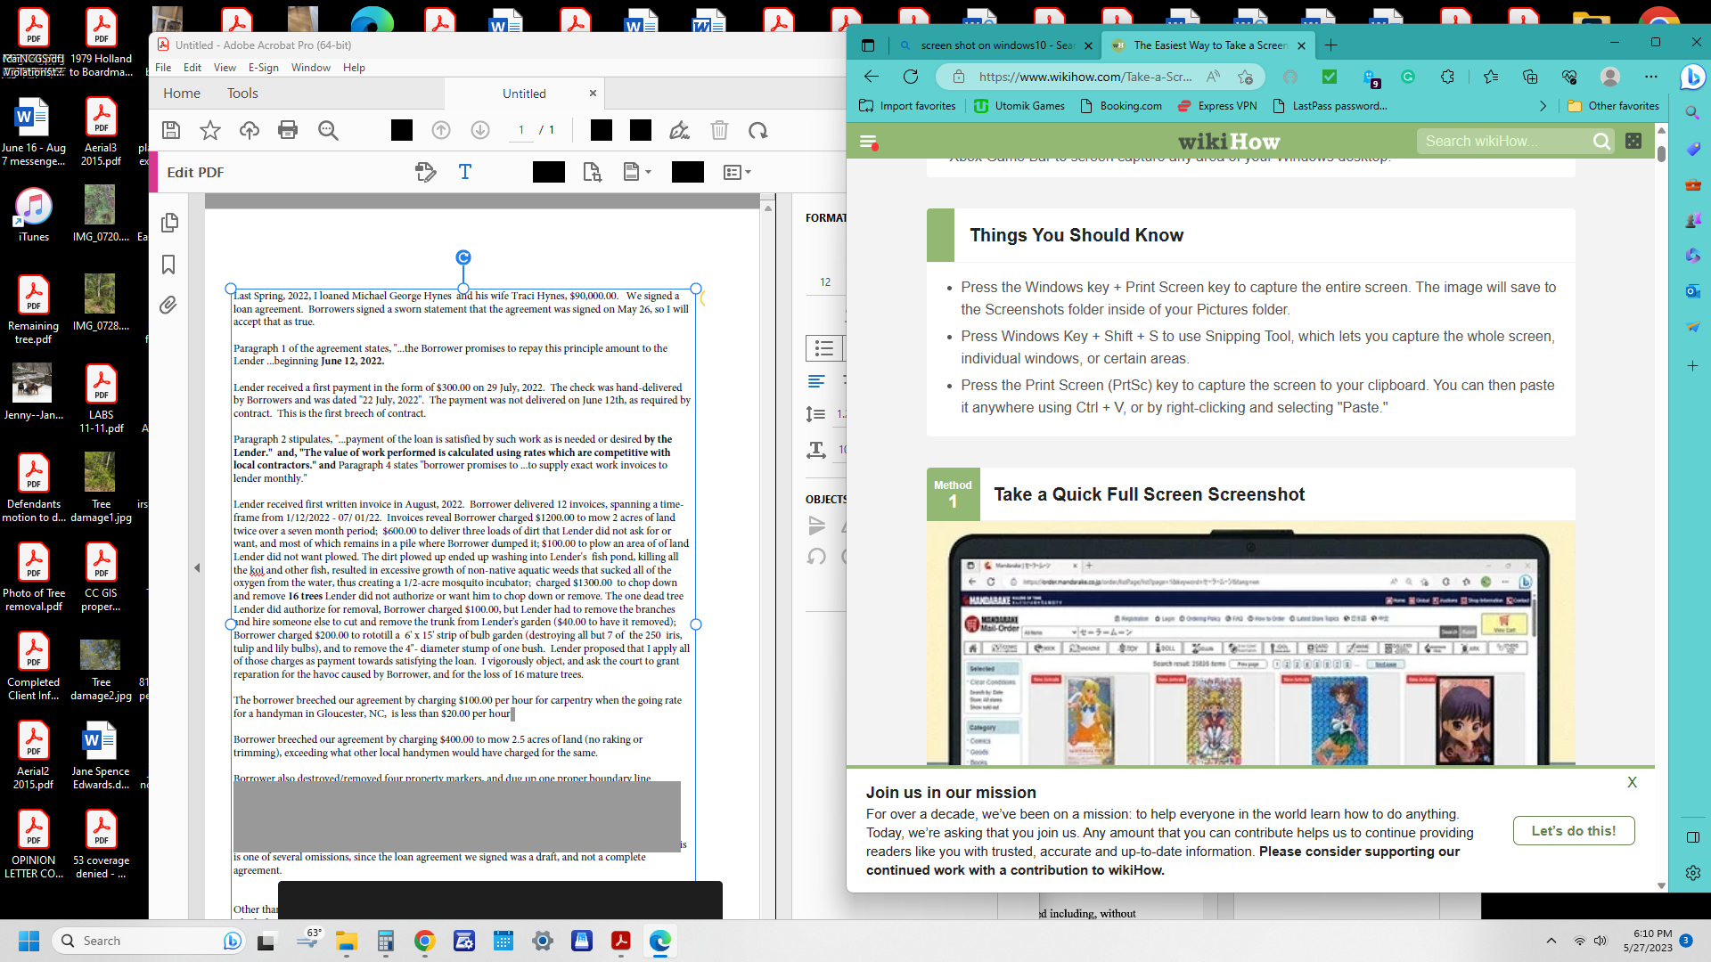Click the Let's do this! button
The width and height of the screenshot is (1711, 962).
coord(1573,830)
